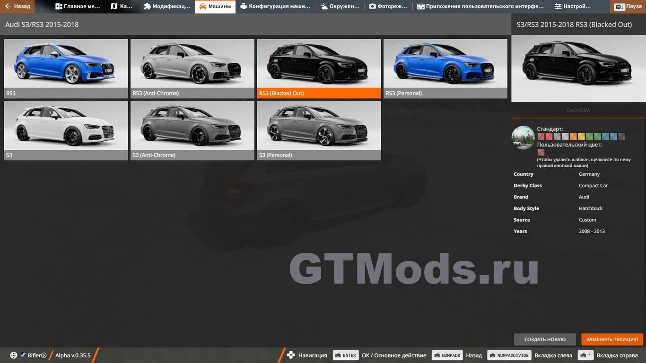Click the Навигация d-pad icon
Image resolution: width=646 pixels, height=363 pixels.
[x=291, y=355]
